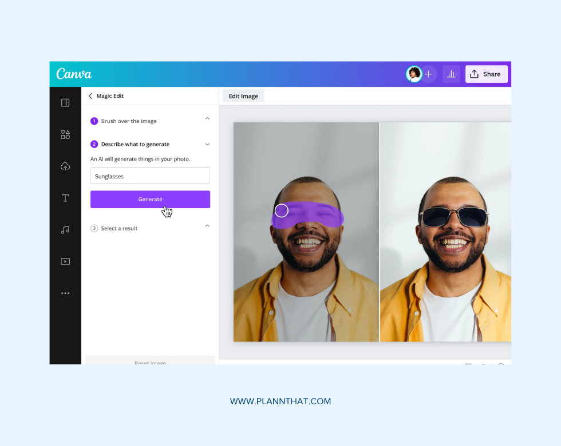Open the More three-dots sidebar icon
The width and height of the screenshot is (561, 446).
coord(65,293)
